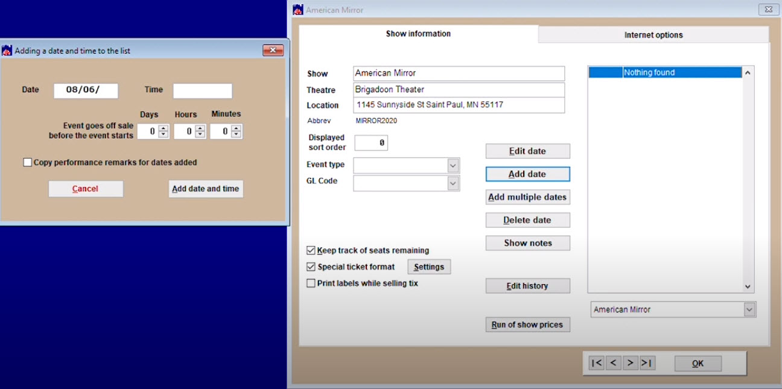Enable Print labels while selling tix

(x=311, y=283)
